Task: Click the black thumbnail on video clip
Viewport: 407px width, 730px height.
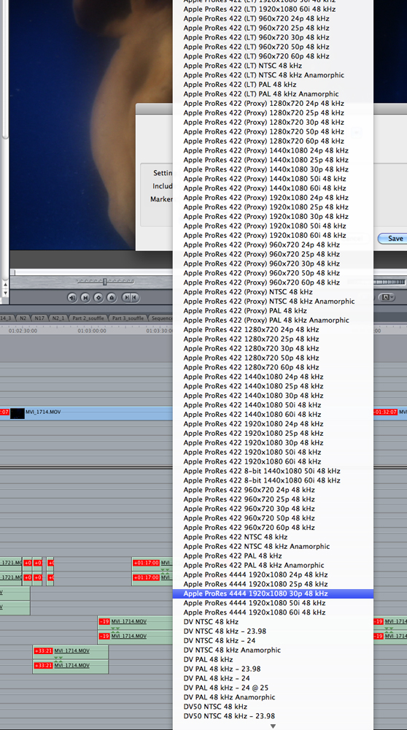Action: [18, 413]
